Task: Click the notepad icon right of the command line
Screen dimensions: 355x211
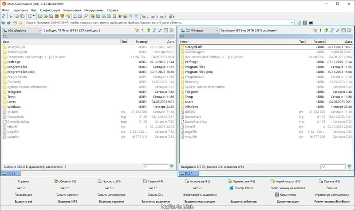Action: 299,23
